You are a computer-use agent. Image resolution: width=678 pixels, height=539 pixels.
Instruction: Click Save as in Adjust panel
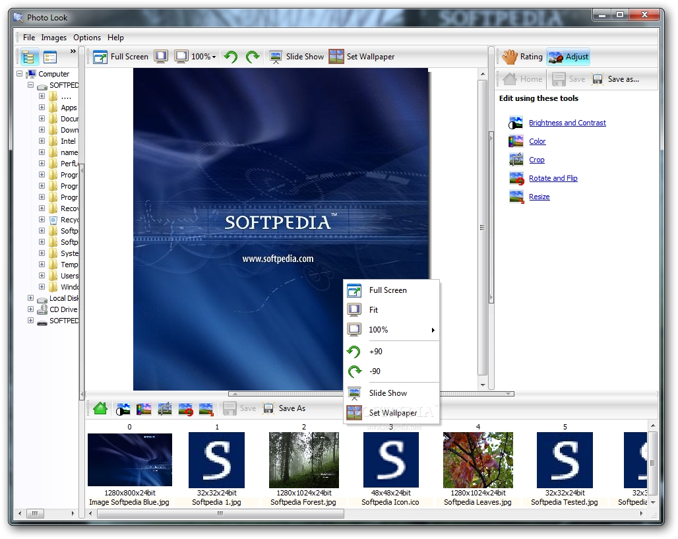click(x=615, y=79)
